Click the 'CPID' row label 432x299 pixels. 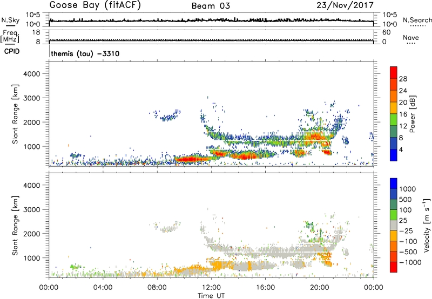coord(12,51)
